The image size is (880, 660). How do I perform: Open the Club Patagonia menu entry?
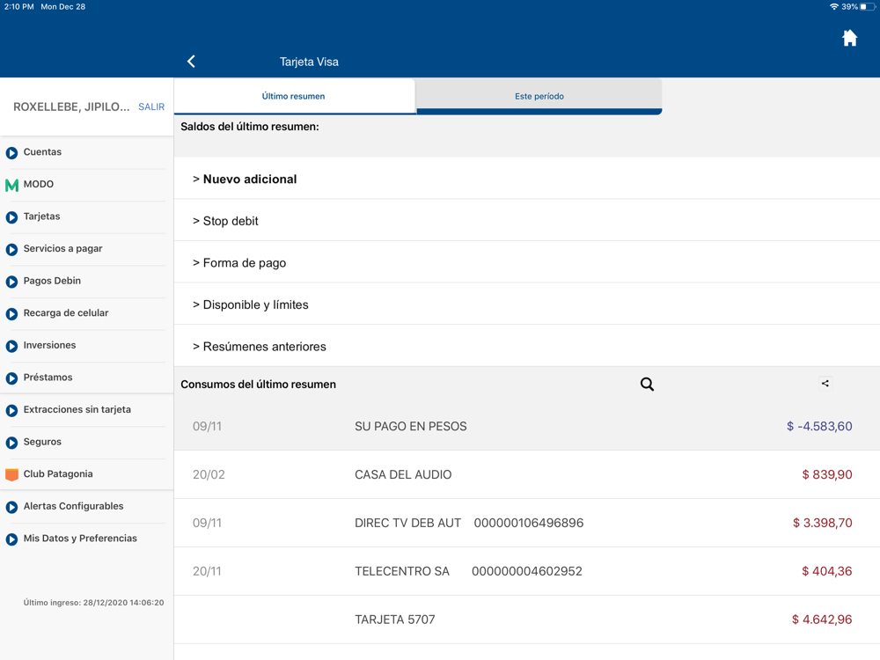point(87,473)
